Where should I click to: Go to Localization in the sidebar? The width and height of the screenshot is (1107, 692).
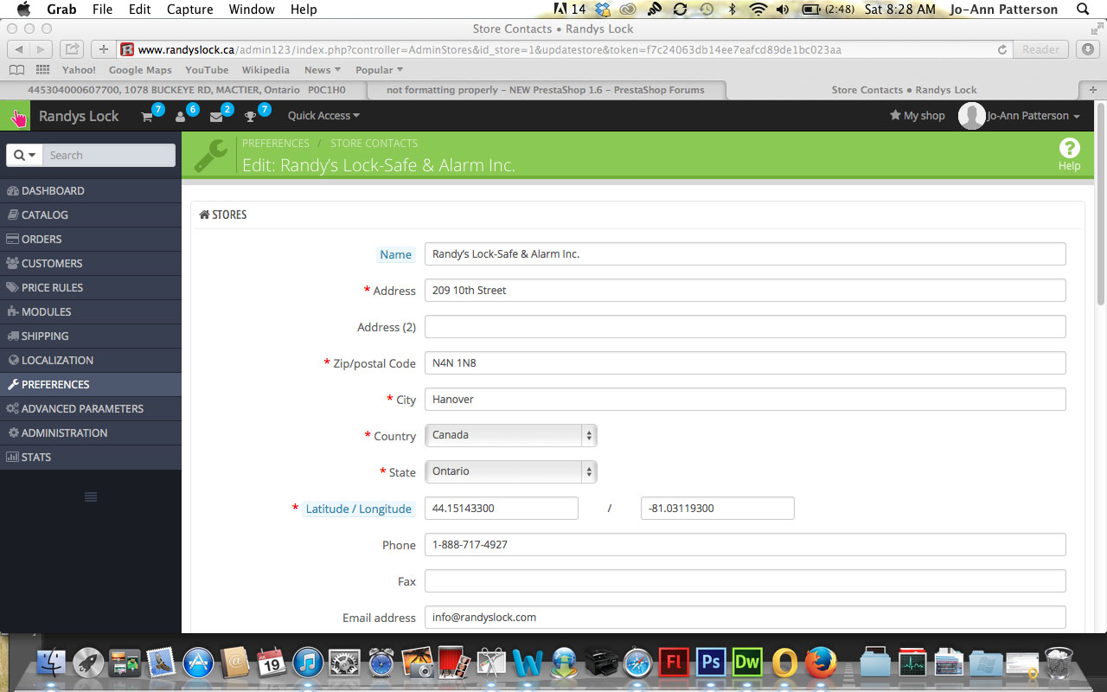(x=91, y=360)
